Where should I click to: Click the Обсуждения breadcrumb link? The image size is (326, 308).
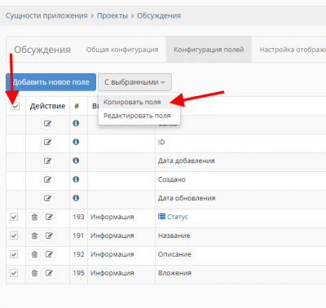point(159,15)
